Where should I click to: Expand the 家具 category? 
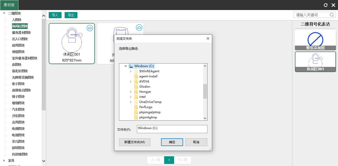(4, 161)
